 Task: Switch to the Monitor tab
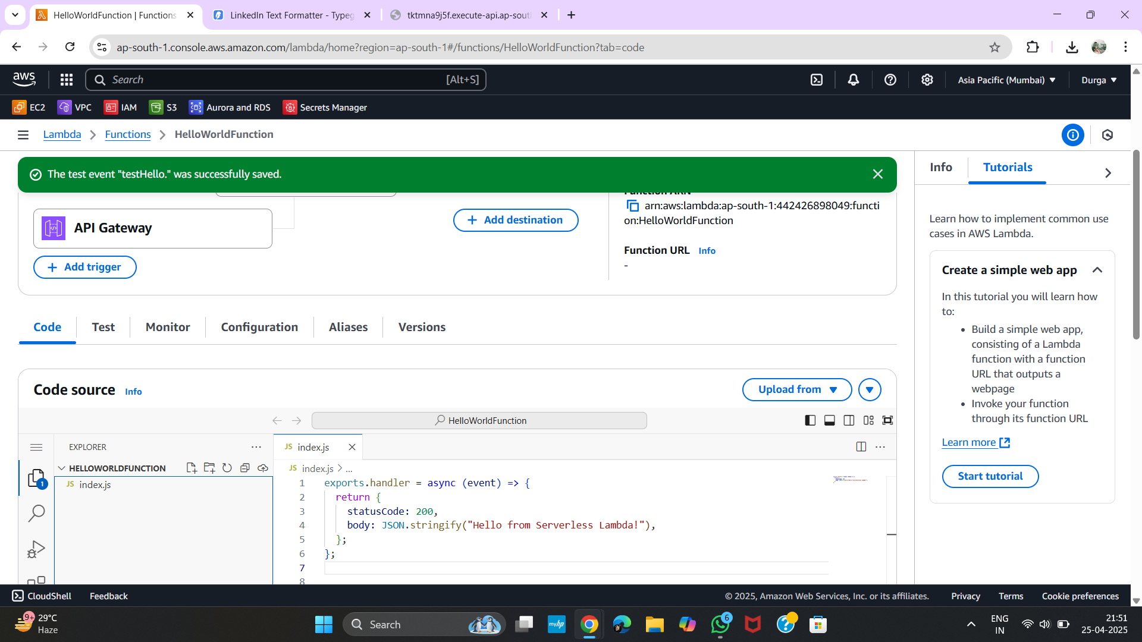tap(168, 328)
